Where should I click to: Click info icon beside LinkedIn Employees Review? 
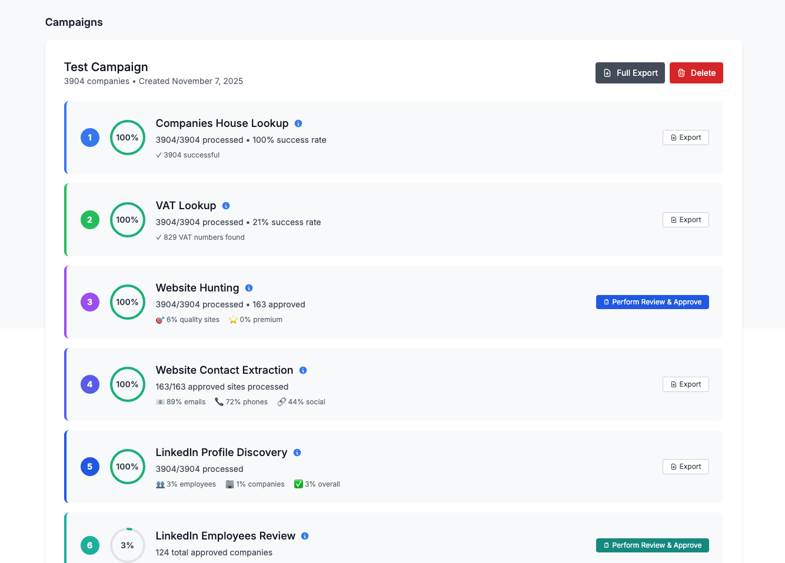pyautogui.click(x=305, y=536)
